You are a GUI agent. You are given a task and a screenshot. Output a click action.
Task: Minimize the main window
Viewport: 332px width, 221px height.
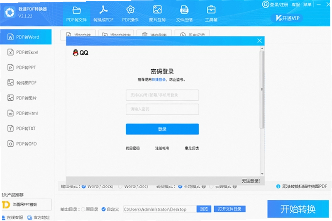click(x=319, y=5)
